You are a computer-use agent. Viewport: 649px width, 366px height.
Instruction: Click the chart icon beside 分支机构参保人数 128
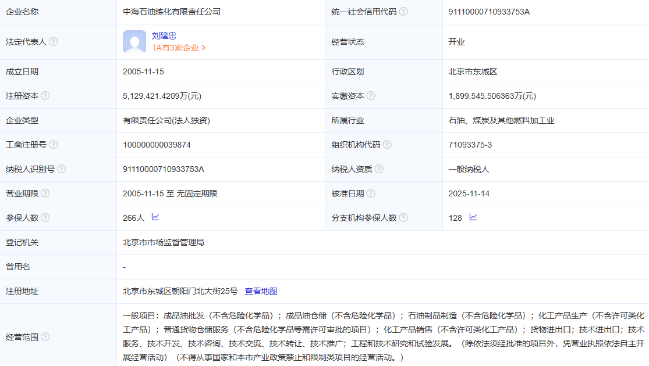(x=473, y=217)
